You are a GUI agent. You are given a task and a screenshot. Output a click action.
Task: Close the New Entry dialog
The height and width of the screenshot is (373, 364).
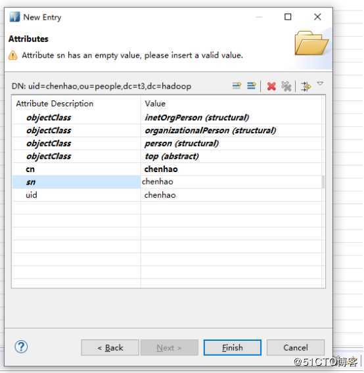tap(317, 17)
